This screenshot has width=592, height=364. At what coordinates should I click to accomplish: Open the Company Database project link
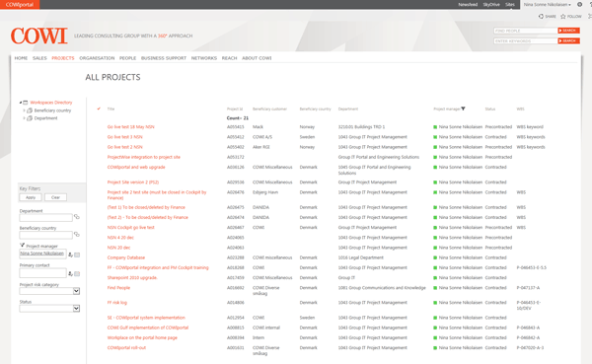[x=126, y=257]
